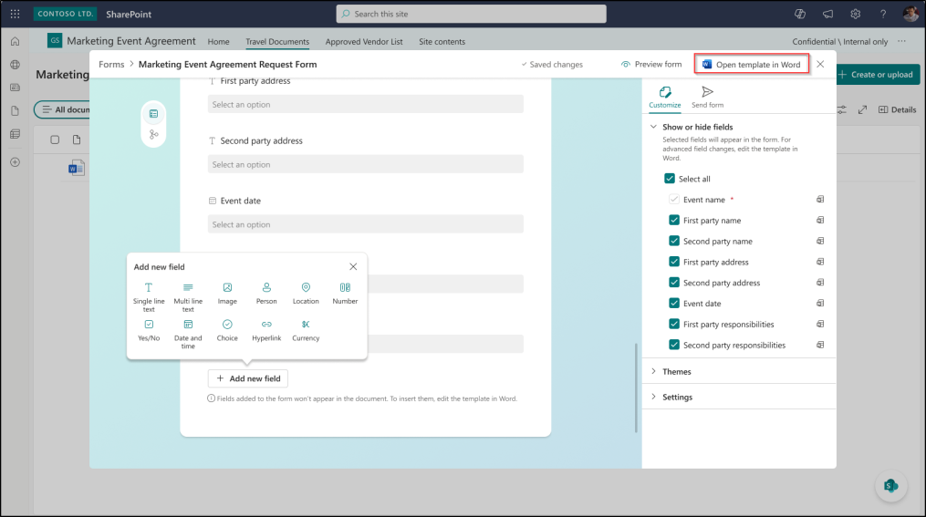Click the Search this site box
The image size is (926, 517).
(472, 14)
